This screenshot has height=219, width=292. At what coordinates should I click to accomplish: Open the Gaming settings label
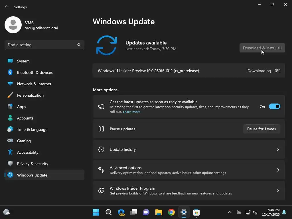tap(24, 141)
